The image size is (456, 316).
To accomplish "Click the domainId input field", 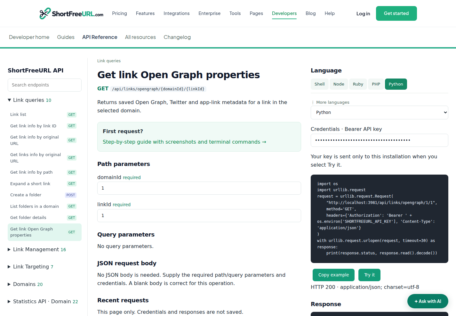I will coord(199,188).
